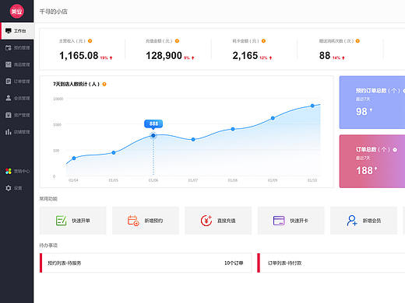Click 新增预约 new appointment shortcut
This screenshot has width=405, height=303.
(146, 221)
